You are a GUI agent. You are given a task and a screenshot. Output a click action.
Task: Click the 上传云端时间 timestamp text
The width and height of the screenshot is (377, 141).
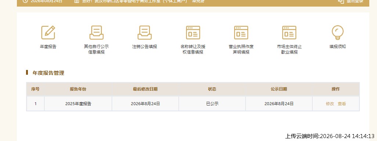(x=330, y=136)
